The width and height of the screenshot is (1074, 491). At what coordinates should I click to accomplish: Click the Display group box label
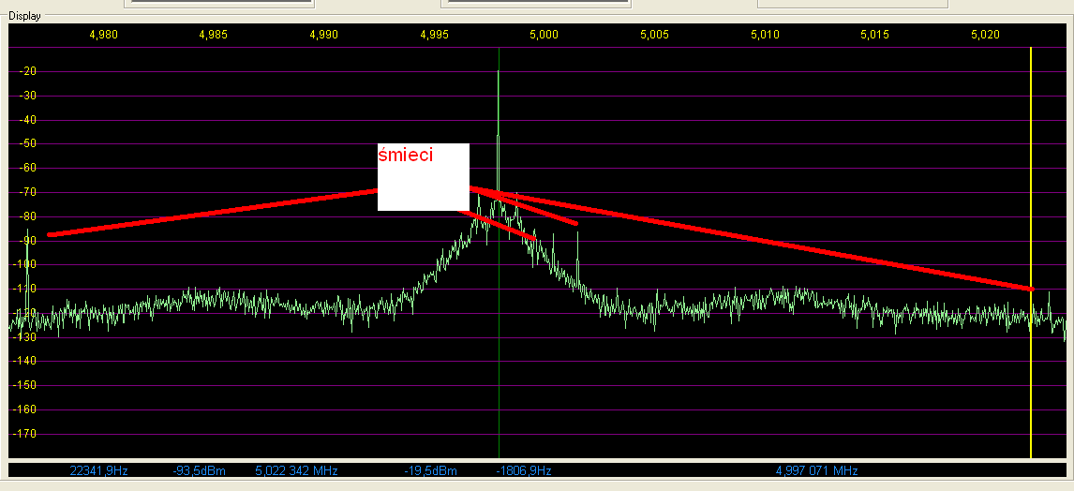click(x=23, y=16)
